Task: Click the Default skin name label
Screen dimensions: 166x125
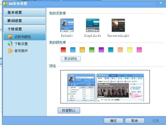Action: pos(67,36)
